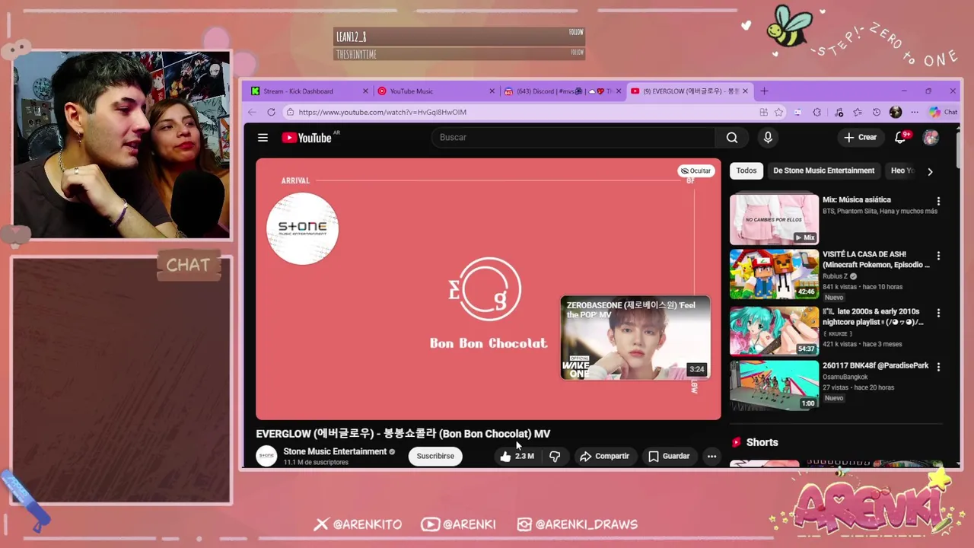
Task: Bookmark this page with the star icon
Action: click(778, 112)
